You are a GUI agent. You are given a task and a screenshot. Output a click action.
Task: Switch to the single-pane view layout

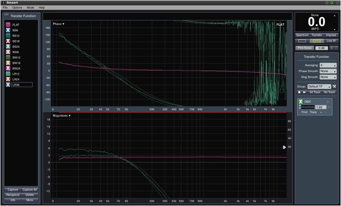click(x=302, y=41)
